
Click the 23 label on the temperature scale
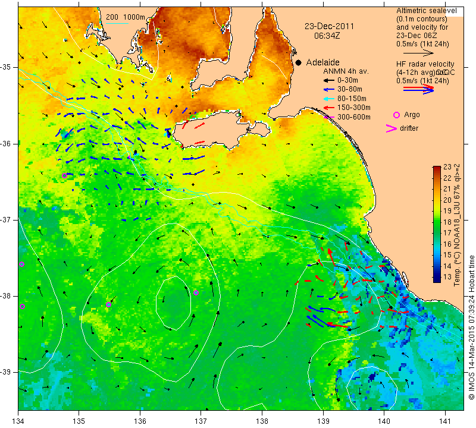pyautogui.click(x=447, y=167)
